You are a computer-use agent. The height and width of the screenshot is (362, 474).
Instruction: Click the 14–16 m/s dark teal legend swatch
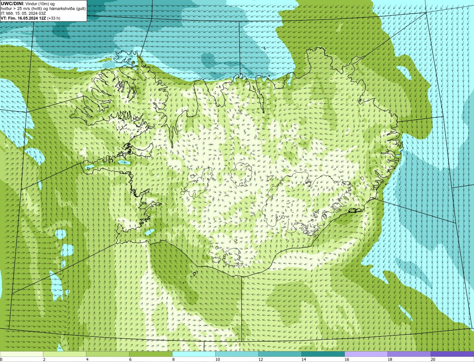point(323,354)
